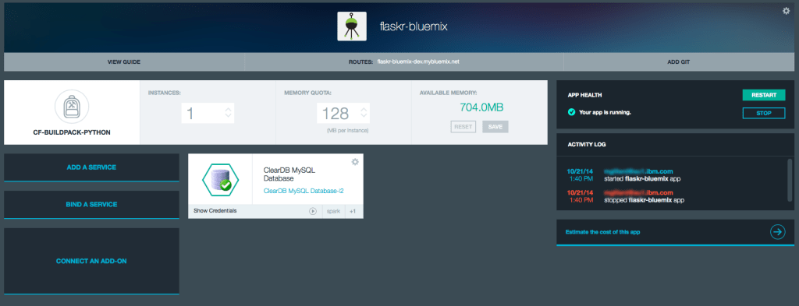
Task: Reset the memory settings
Action: [463, 127]
